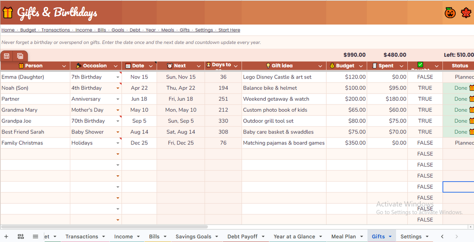Open the Budget column filter dropdown
Viewport: 474px width, 242px height.
pos(361,66)
